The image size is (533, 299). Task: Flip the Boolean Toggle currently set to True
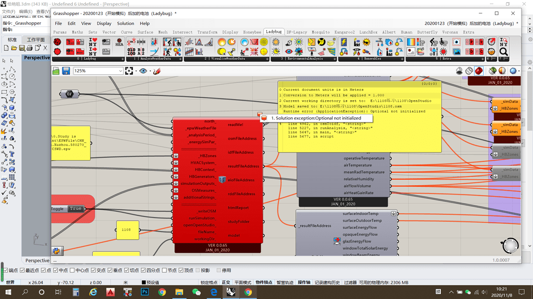[76, 208]
